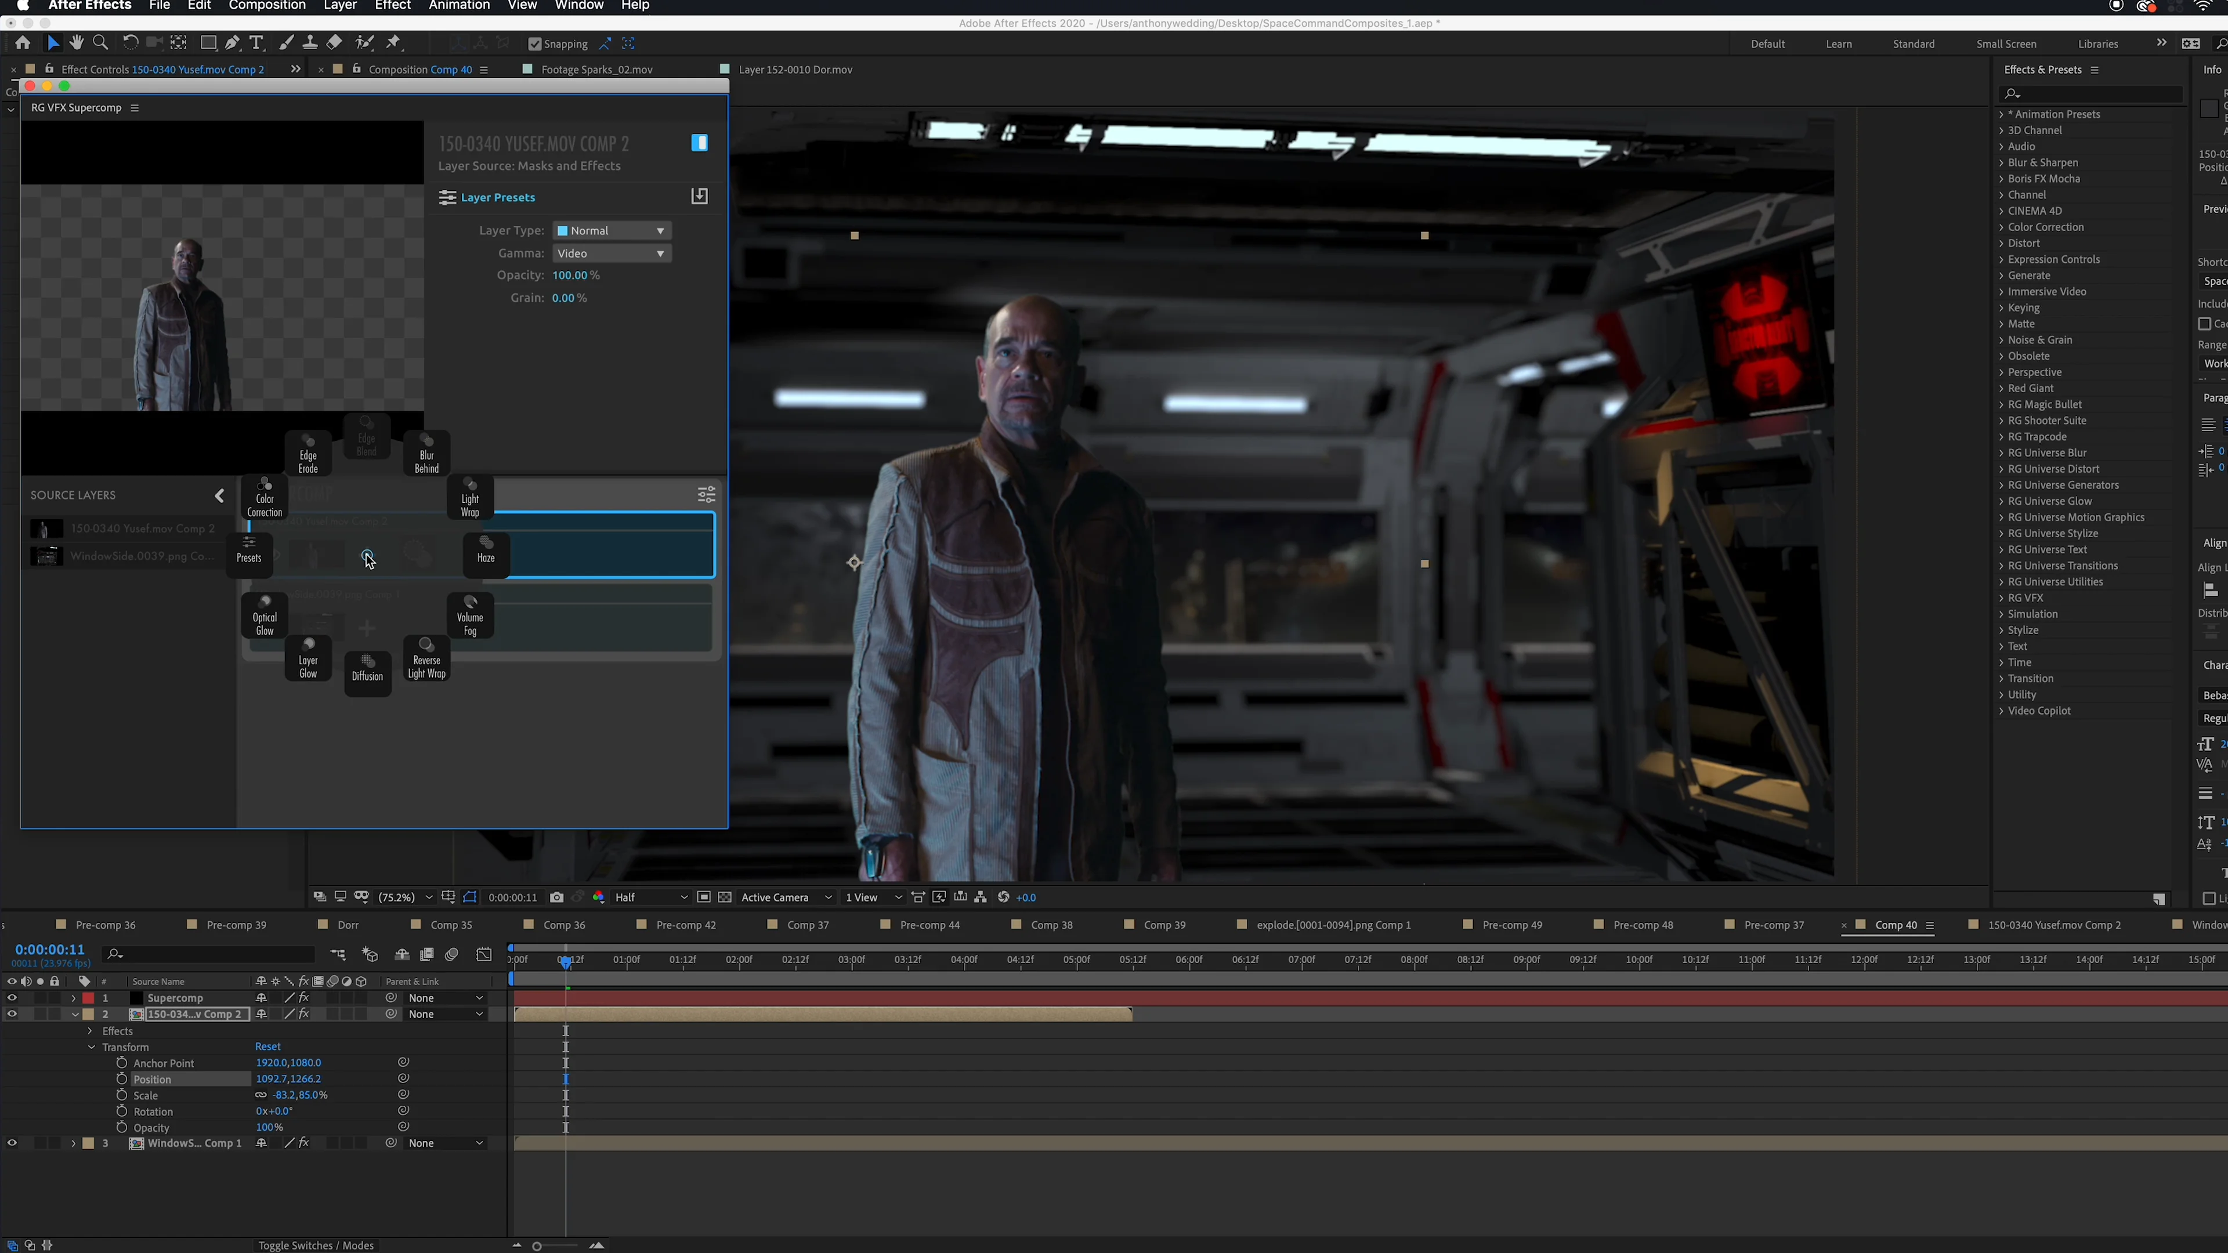Select the Small Screen workspace
The width and height of the screenshot is (2228, 1253).
2006,44
